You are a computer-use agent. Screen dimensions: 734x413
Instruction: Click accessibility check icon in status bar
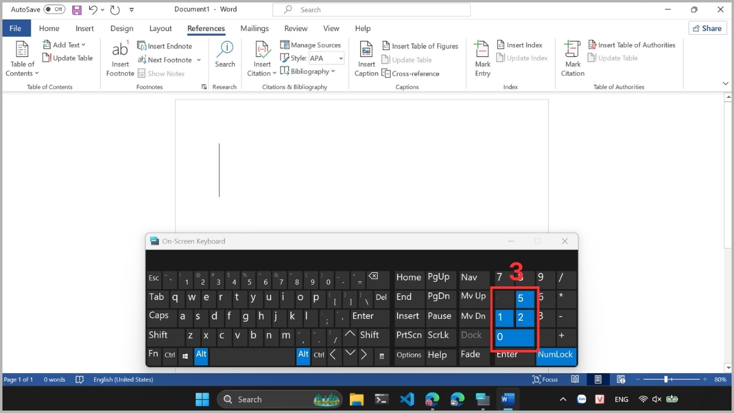pyautogui.click(x=79, y=379)
